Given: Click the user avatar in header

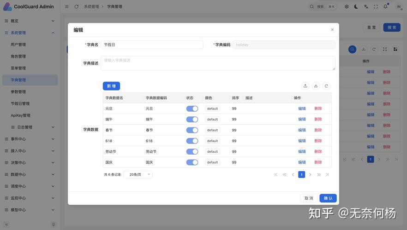Looking at the screenshot, I should 399,6.
